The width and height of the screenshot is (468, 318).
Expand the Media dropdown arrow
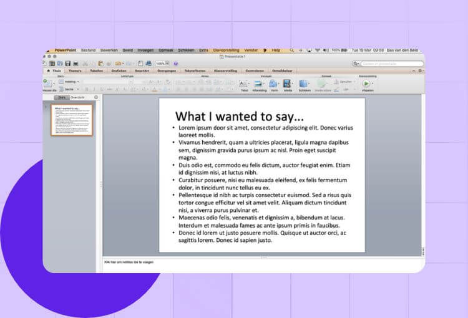tap(293, 84)
